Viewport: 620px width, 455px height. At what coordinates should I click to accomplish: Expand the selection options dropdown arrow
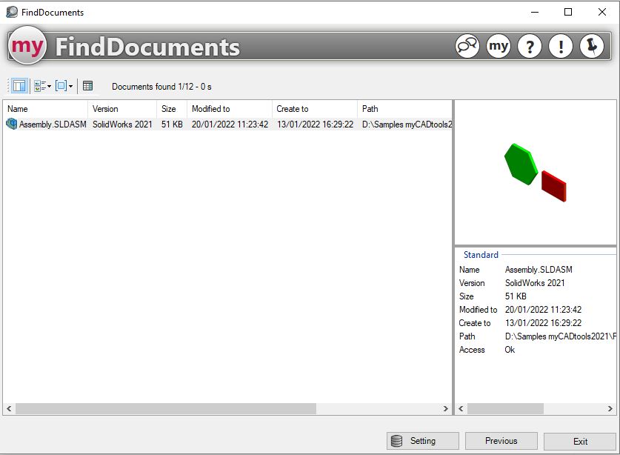(70, 87)
